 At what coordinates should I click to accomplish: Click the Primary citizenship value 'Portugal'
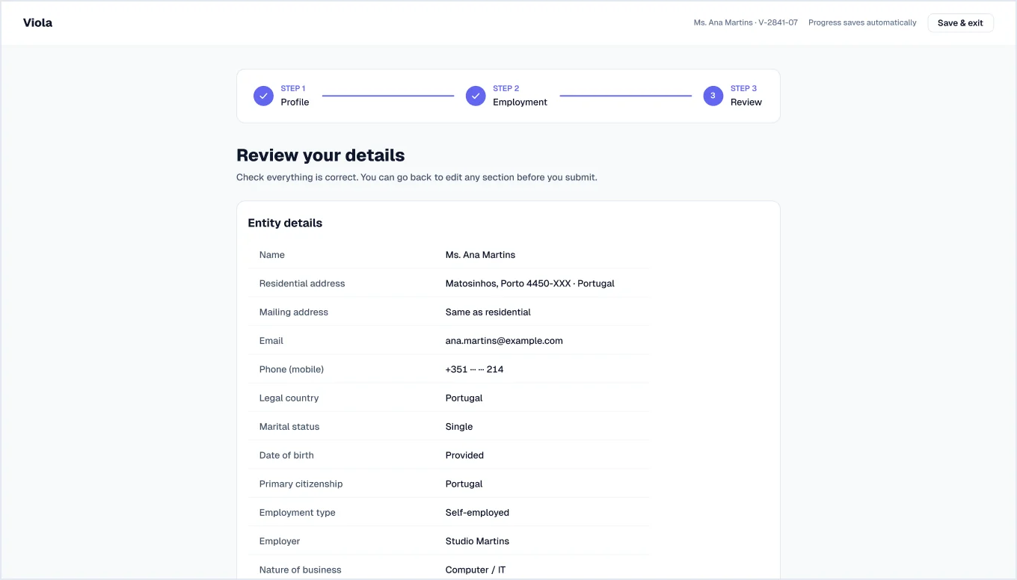464,484
